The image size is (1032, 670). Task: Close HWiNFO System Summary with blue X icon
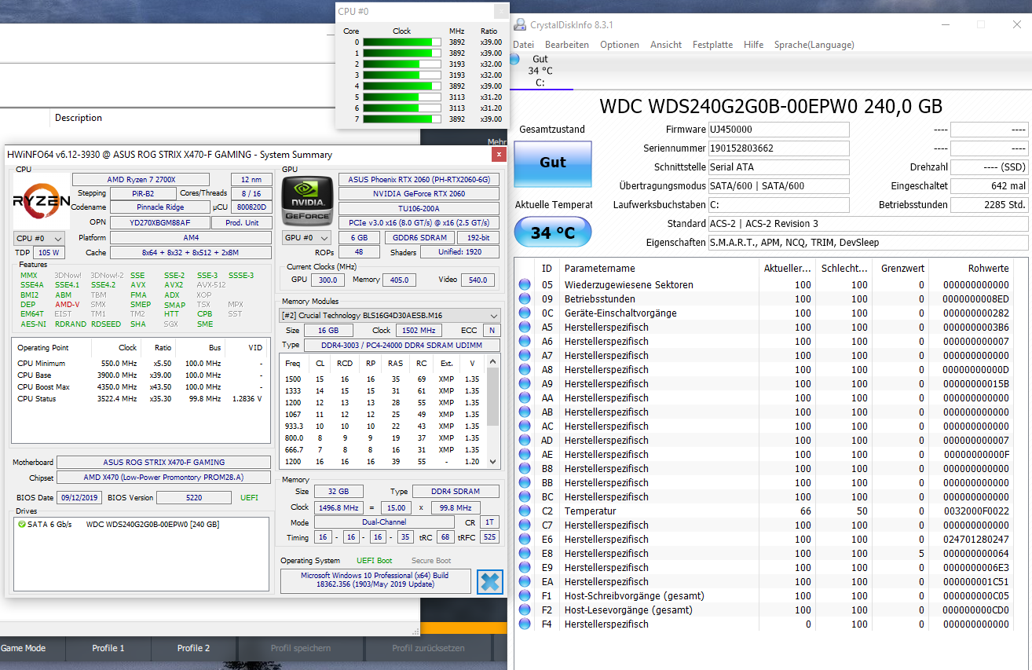(x=489, y=582)
